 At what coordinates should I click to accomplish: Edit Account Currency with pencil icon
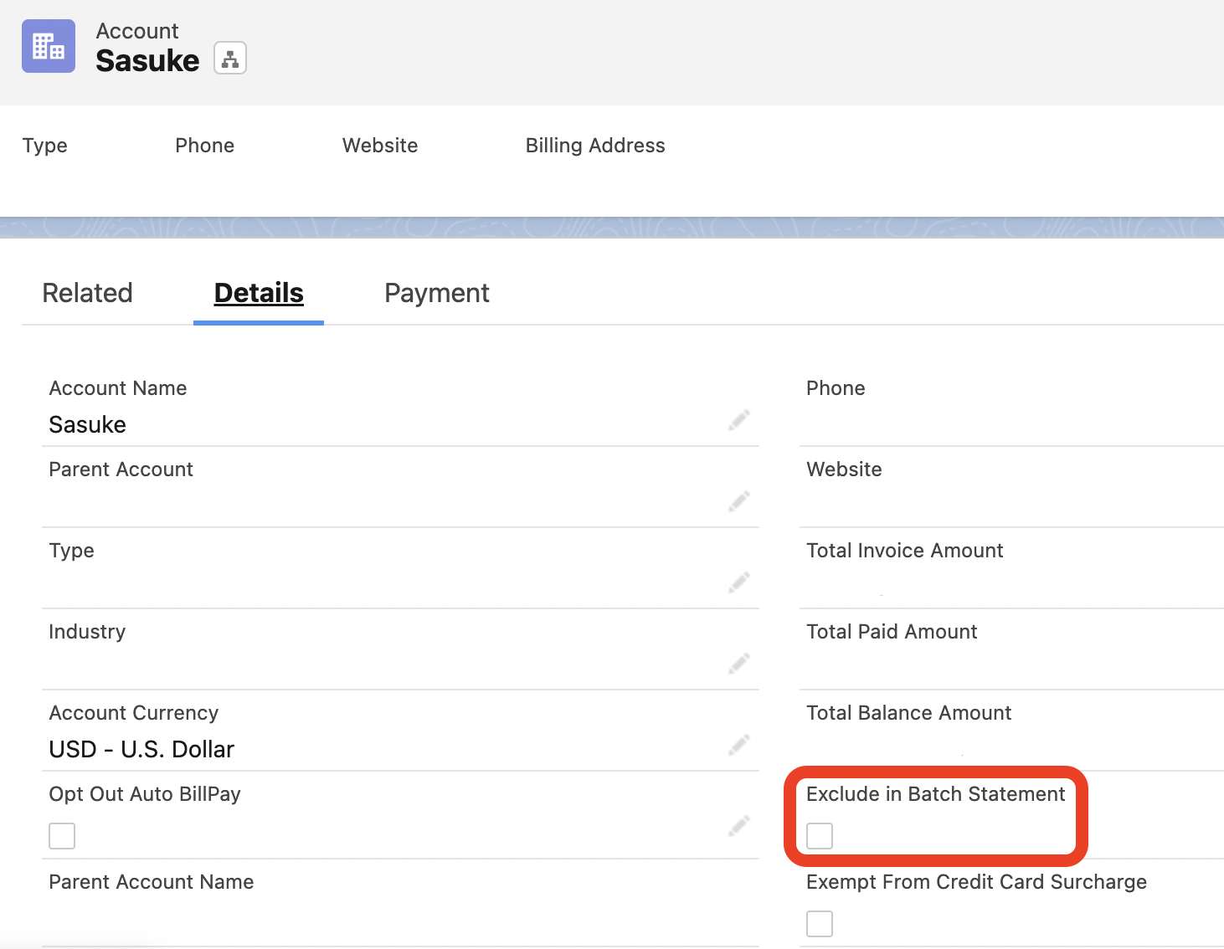(738, 745)
